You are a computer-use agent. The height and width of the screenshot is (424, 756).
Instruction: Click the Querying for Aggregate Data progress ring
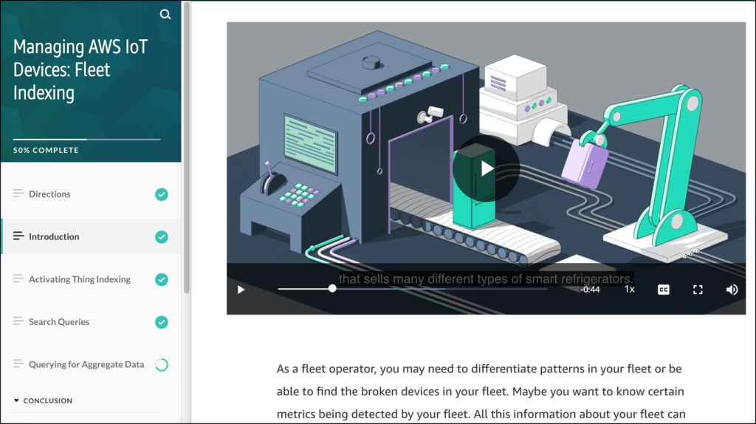coord(162,365)
